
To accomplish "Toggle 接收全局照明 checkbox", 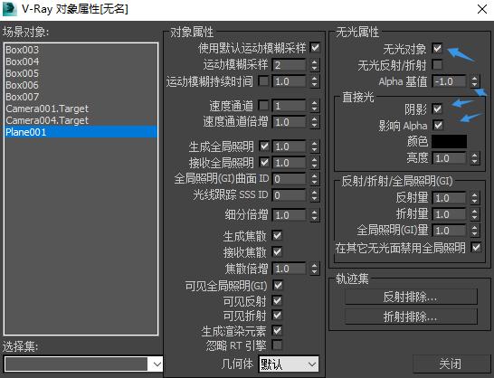I will point(264,162).
